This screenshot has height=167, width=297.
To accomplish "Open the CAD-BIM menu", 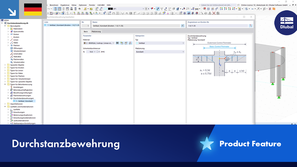I will pos(101,5).
